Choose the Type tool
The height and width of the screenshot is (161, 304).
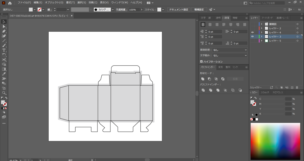[4, 50]
